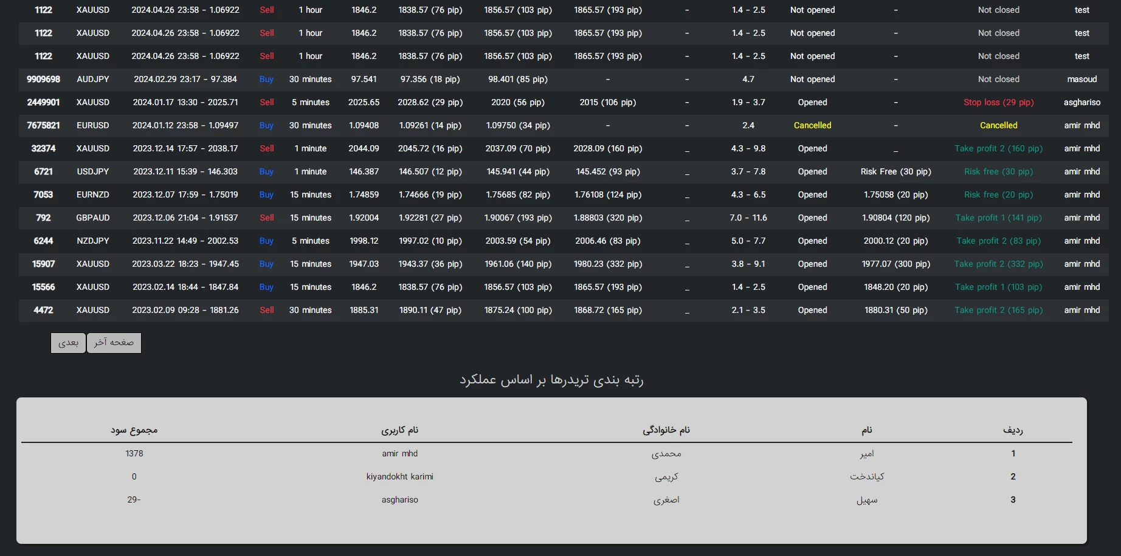The image size is (1121, 556).
Task: Click "Take profit 2 (83 pip)" result
Action: [998, 241]
